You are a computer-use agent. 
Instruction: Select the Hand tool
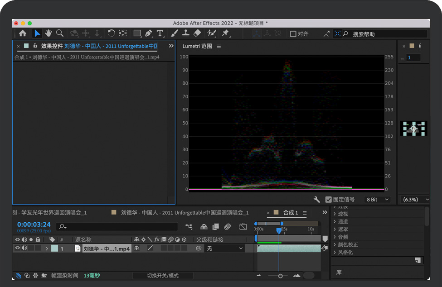tap(48, 33)
